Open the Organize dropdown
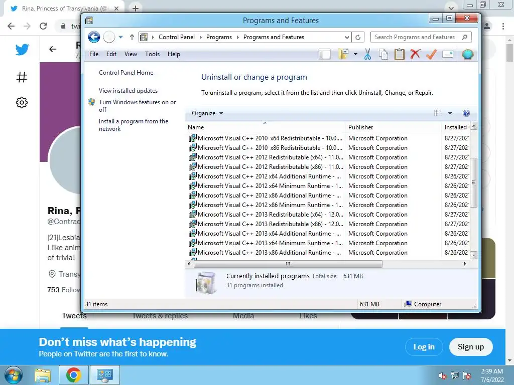The height and width of the screenshot is (385, 514). (x=207, y=113)
